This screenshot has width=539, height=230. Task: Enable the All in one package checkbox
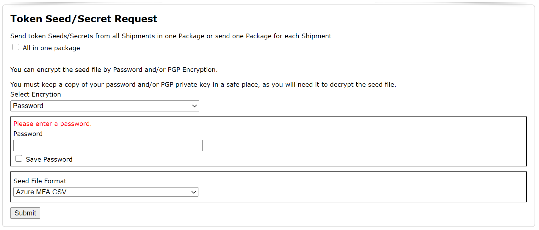[16, 47]
